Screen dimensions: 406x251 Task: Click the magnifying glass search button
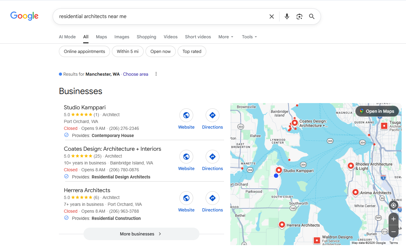pyautogui.click(x=312, y=17)
